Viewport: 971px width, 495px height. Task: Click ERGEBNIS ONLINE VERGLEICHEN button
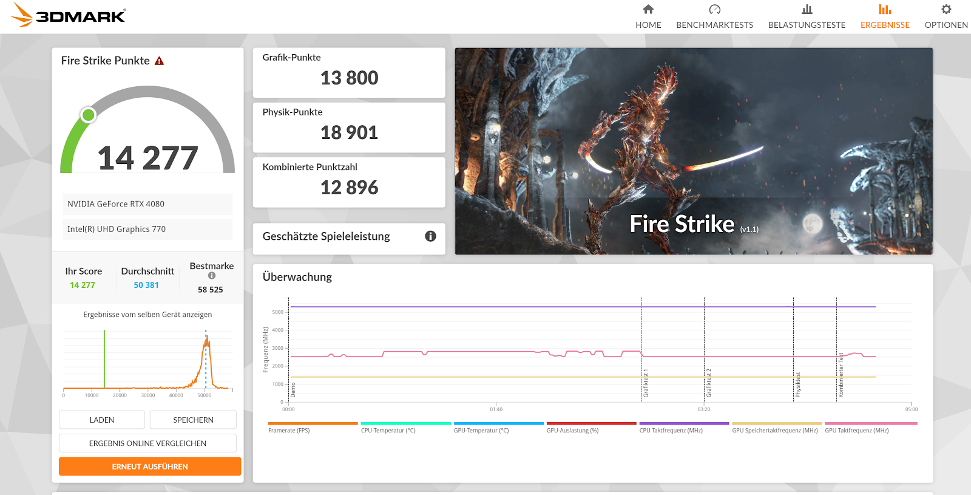pyautogui.click(x=147, y=443)
